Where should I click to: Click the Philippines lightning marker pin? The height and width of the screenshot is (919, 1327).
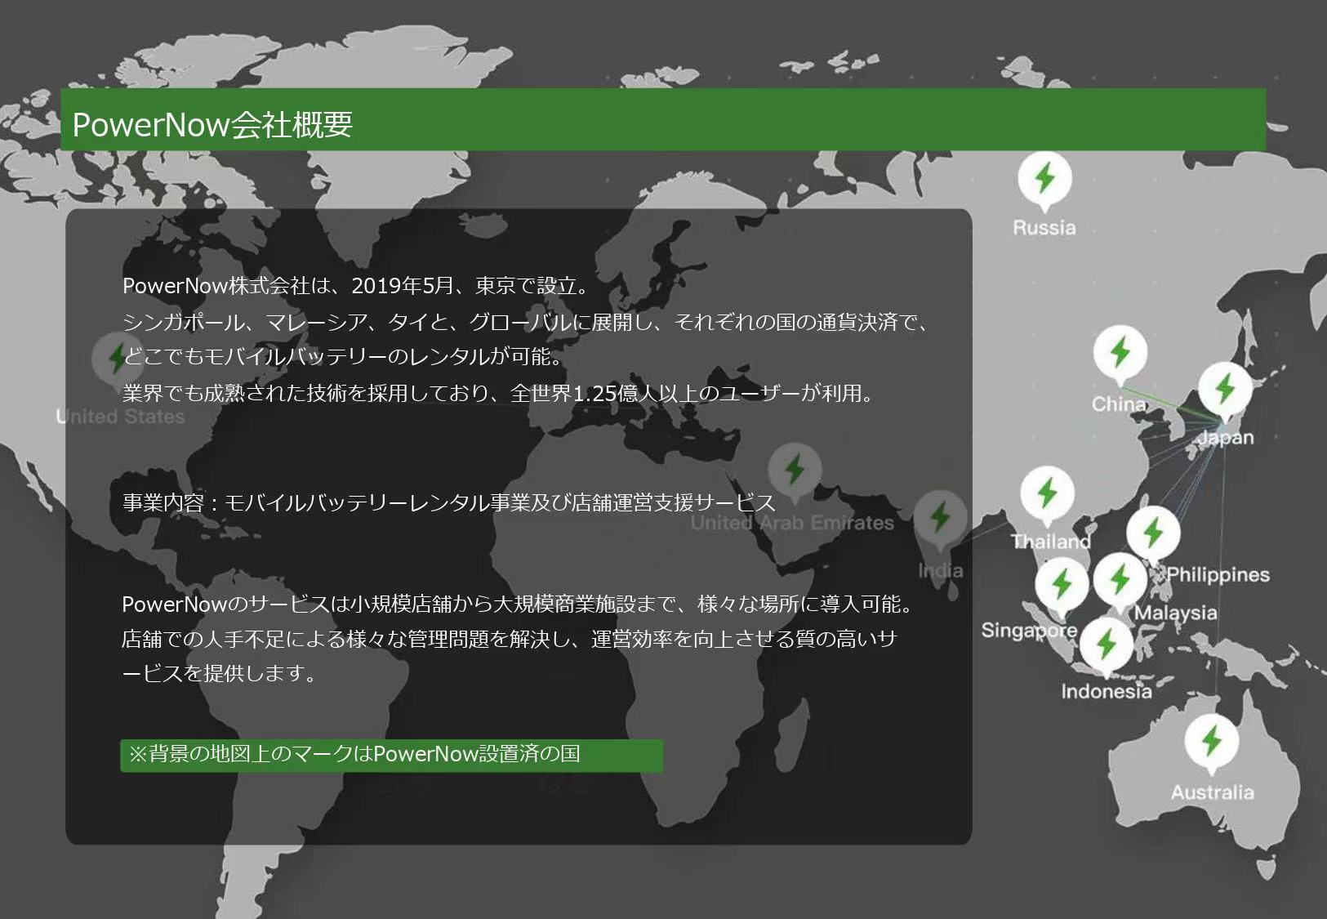point(1153,534)
